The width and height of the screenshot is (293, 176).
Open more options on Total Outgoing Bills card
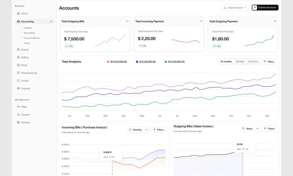pos(127,21)
